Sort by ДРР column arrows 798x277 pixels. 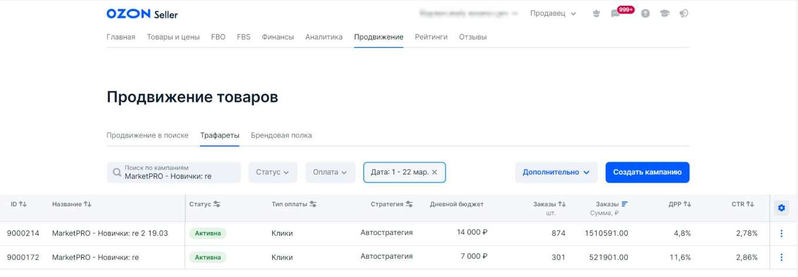coord(687,204)
